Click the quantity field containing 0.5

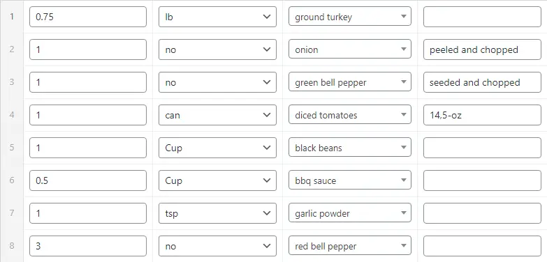click(88, 180)
